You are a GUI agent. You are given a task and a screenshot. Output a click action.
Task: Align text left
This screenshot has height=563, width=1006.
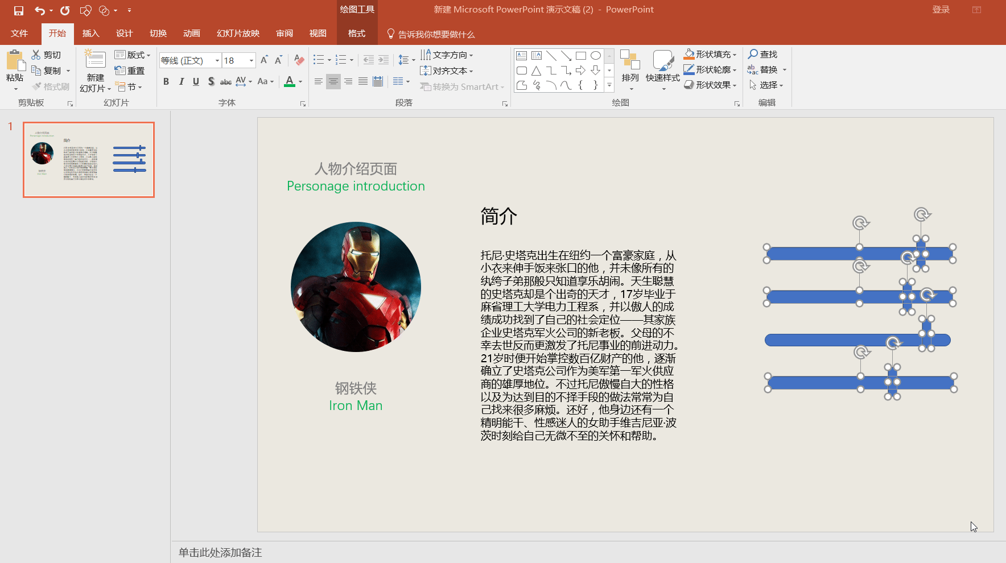point(319,81)
